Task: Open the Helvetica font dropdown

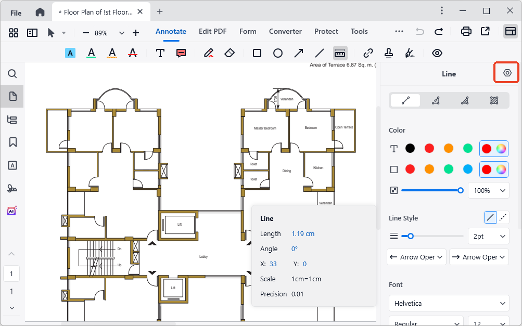Action: [449, 303]
